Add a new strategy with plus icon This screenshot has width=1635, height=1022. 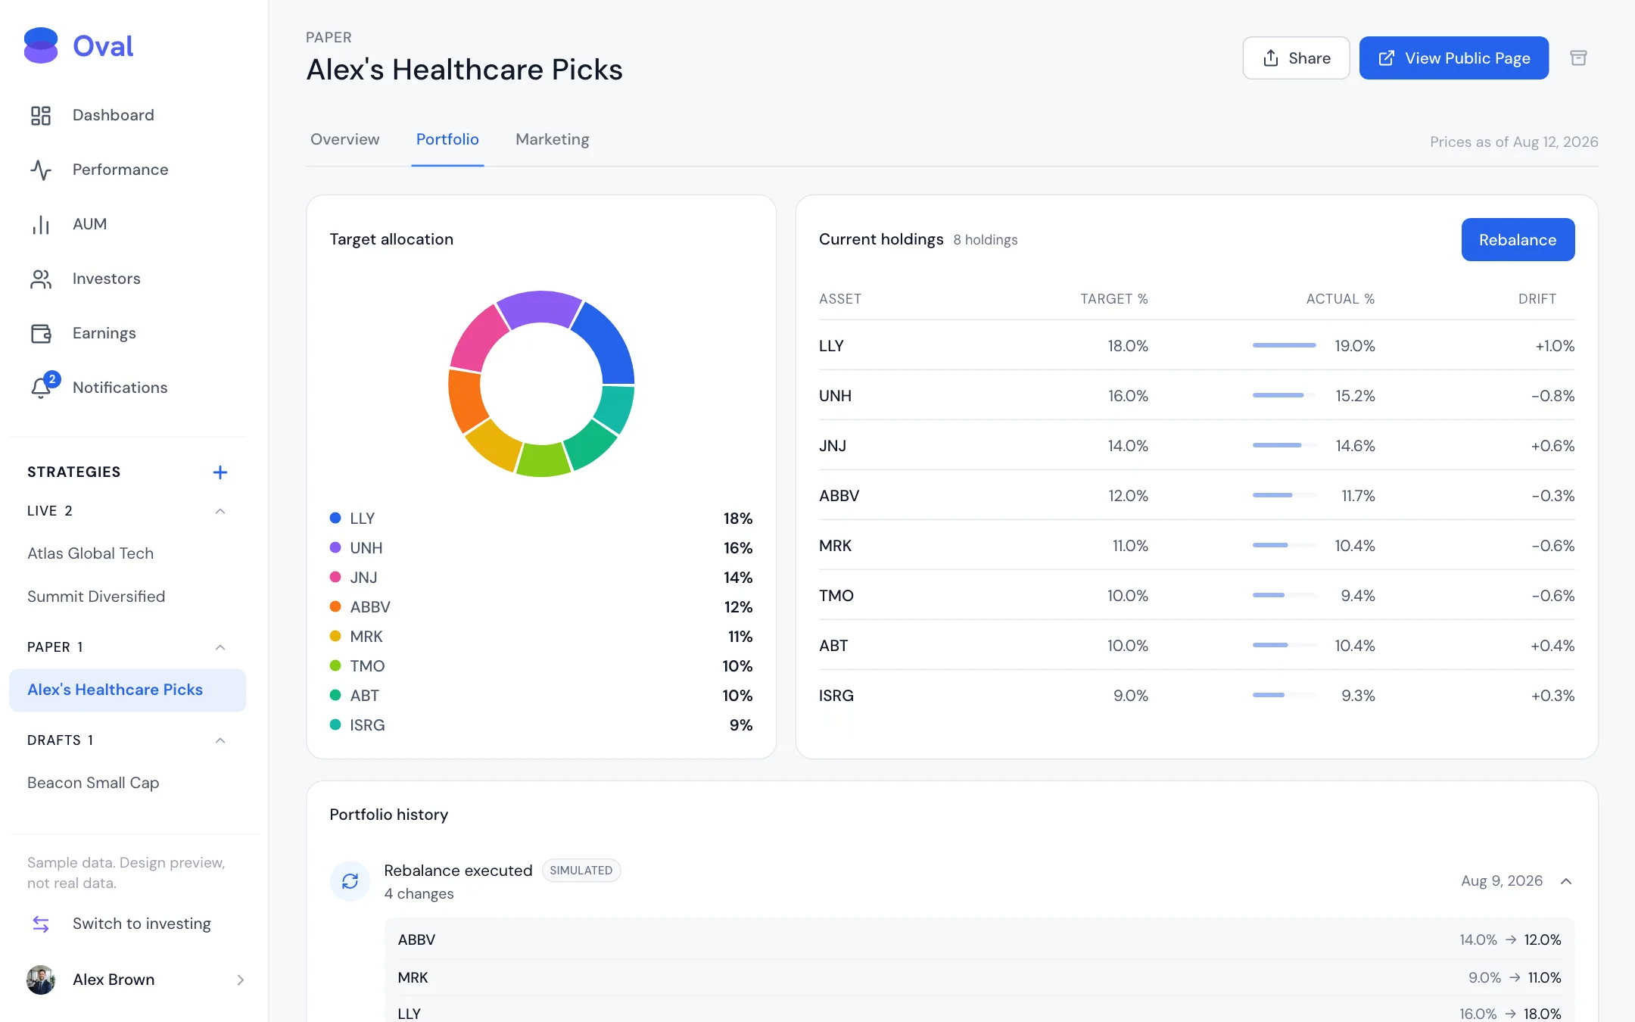220,472
